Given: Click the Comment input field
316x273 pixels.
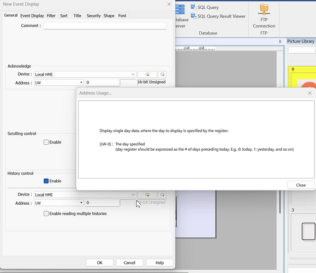Looking at the screenshot, I should point(105,26).
